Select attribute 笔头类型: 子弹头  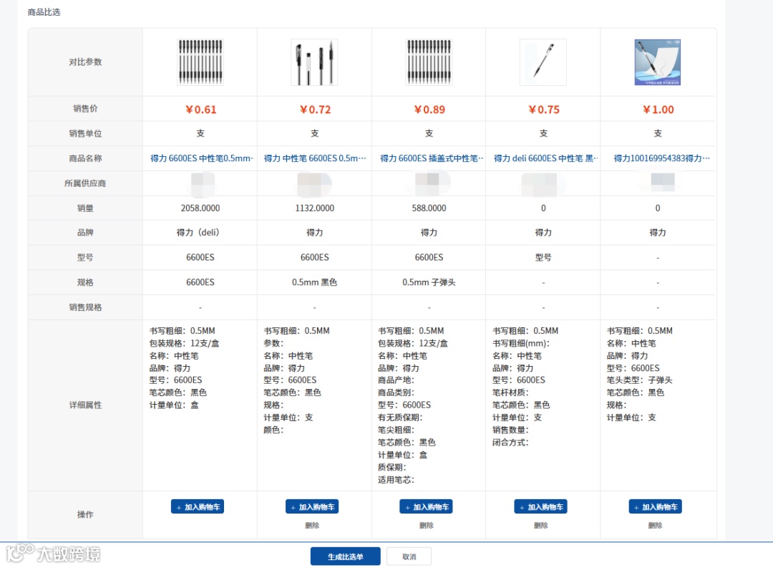pyautogui.click(x=639, y=380)
